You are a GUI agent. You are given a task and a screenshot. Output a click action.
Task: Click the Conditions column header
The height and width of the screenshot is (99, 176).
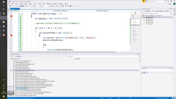coord(78,59)
